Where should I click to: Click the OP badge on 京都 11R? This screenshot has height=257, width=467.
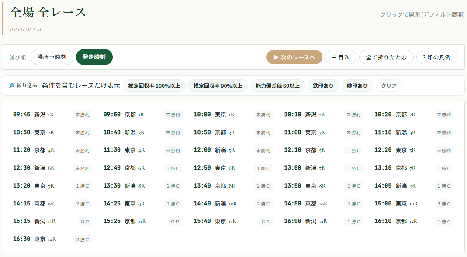coord(175,222)
